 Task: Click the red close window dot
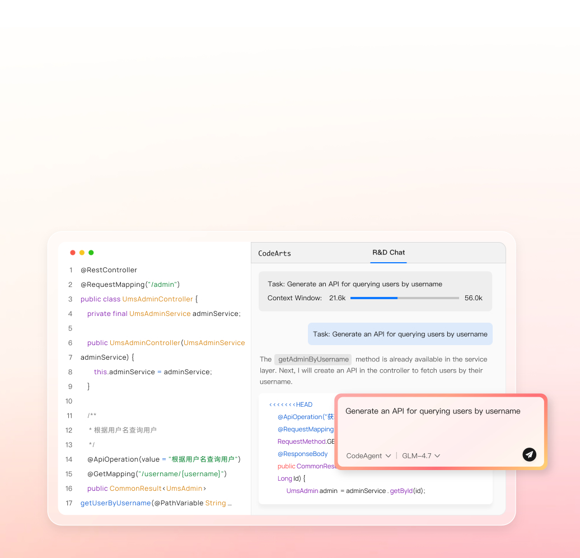coord(73,253)
